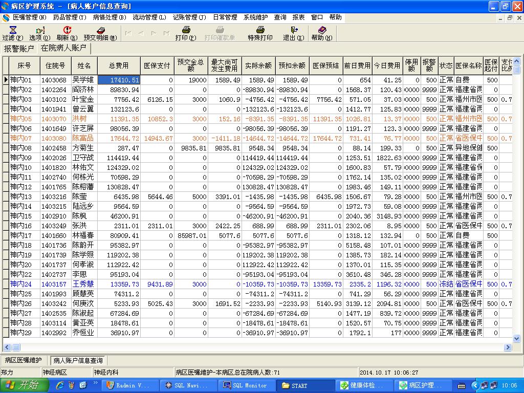Click the 总费用 column header
Image resolution: width=524 pixels, height=393 pixels.
119,65
